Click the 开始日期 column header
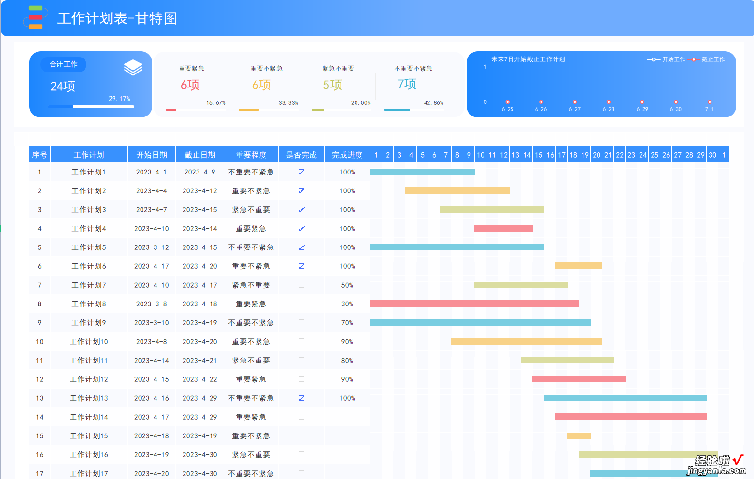754x479 pixels. [152, 155]
